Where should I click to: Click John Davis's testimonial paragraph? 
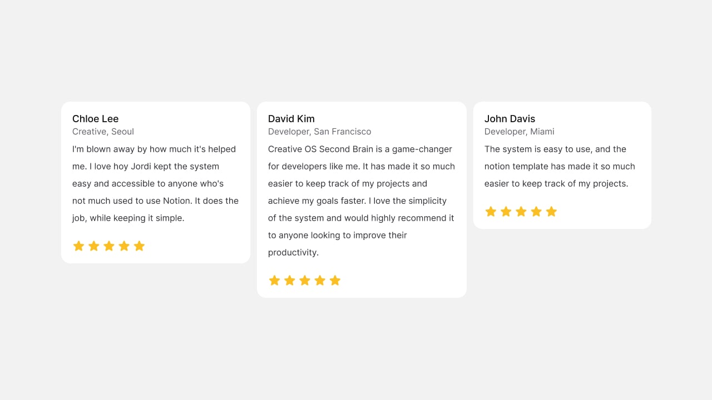pyautogui.click(x=560, y=166)
